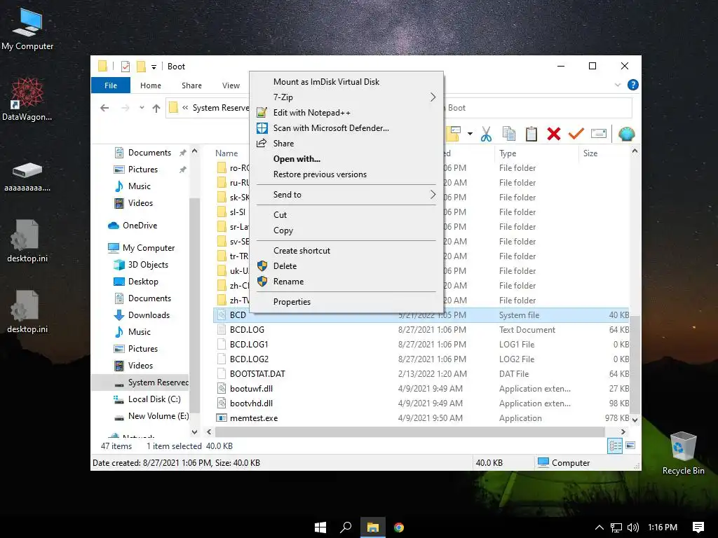The image size is (718, 538).
Task: Switch to details view layout icon
Action: click(615, 446)
